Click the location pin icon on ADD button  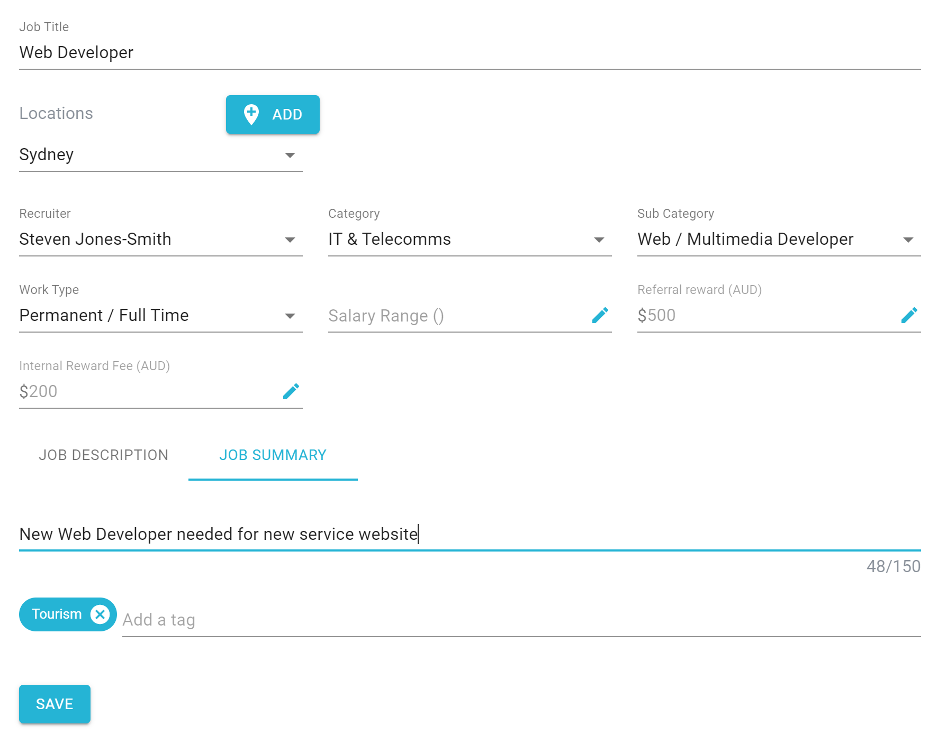(251, 114)
